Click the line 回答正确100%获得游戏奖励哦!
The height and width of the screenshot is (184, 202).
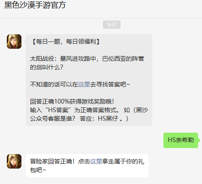point(72,101)
